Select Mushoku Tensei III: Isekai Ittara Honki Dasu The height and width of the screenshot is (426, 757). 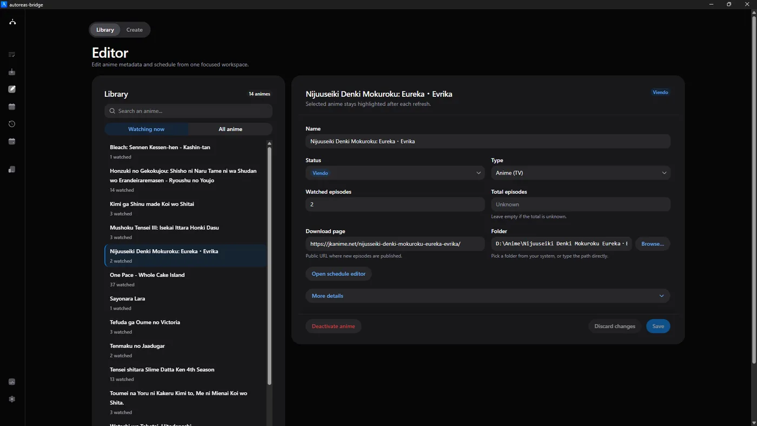click(x=185, y=232)
